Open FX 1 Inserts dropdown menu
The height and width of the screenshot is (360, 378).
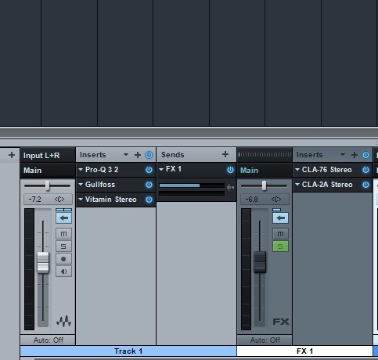click(343, 155)
